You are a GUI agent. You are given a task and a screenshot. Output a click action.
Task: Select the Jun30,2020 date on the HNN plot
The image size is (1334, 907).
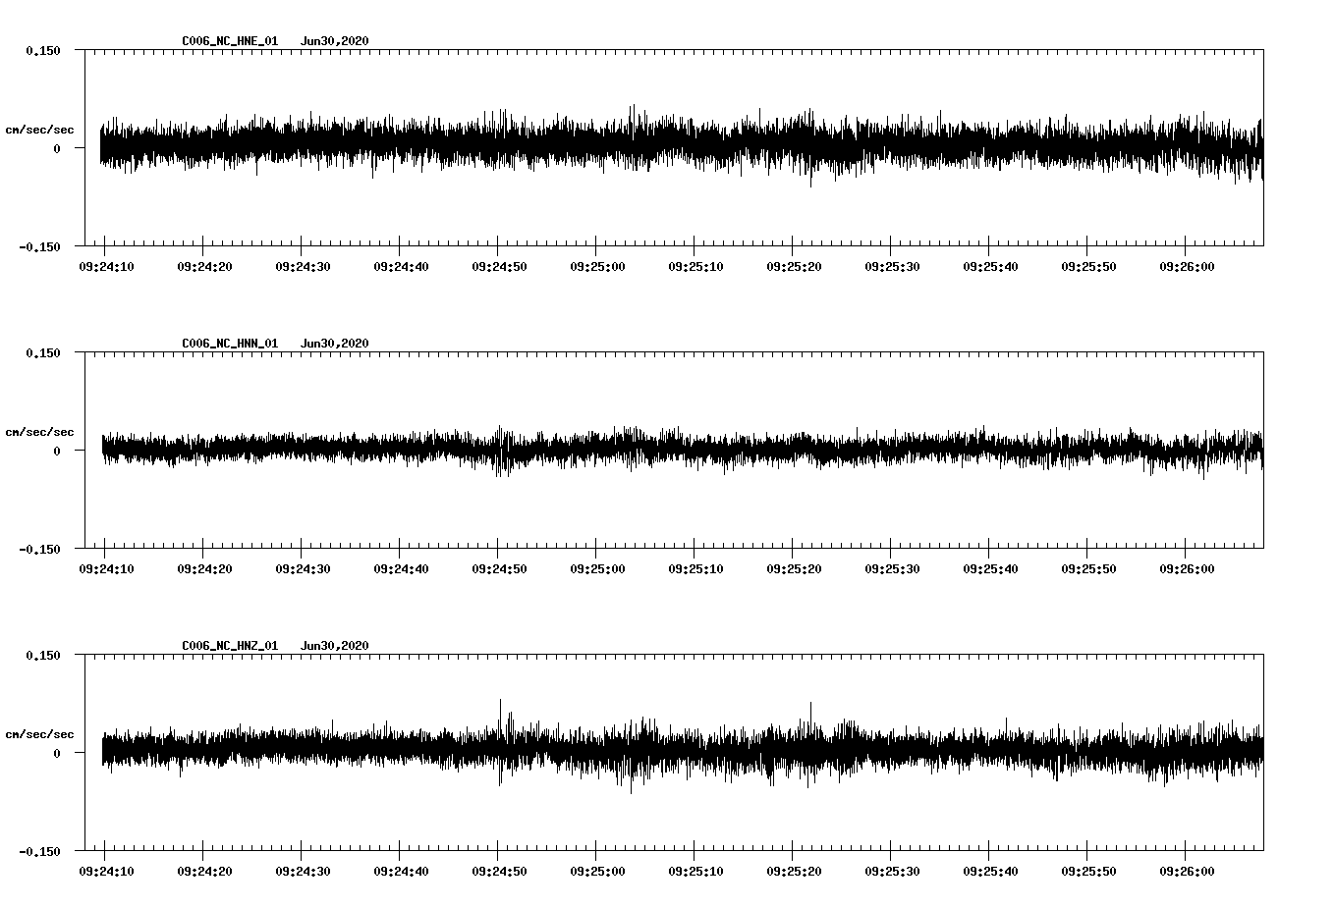coord(335,344)
